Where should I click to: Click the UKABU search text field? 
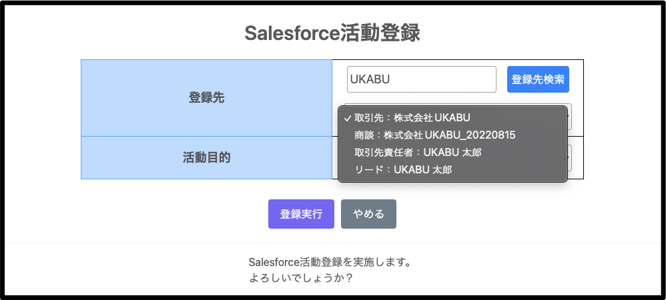click(421, 79)
